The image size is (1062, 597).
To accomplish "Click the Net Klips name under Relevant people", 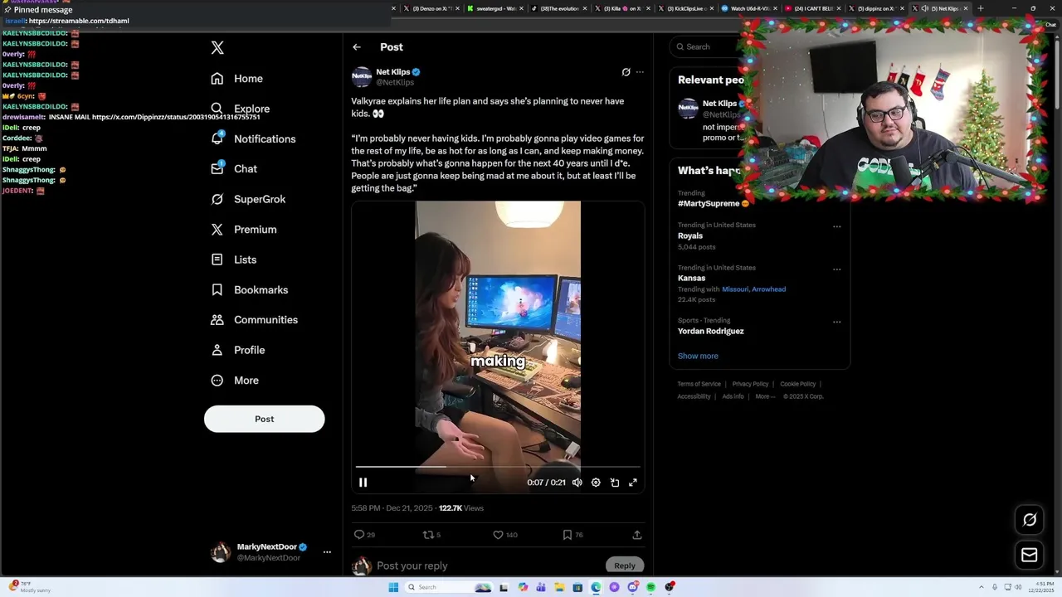I will pyautogui.click(x=719, y=104).
